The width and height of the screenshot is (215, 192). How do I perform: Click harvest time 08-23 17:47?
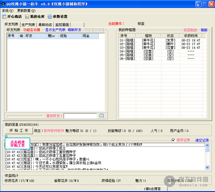[x=191, y=44]
